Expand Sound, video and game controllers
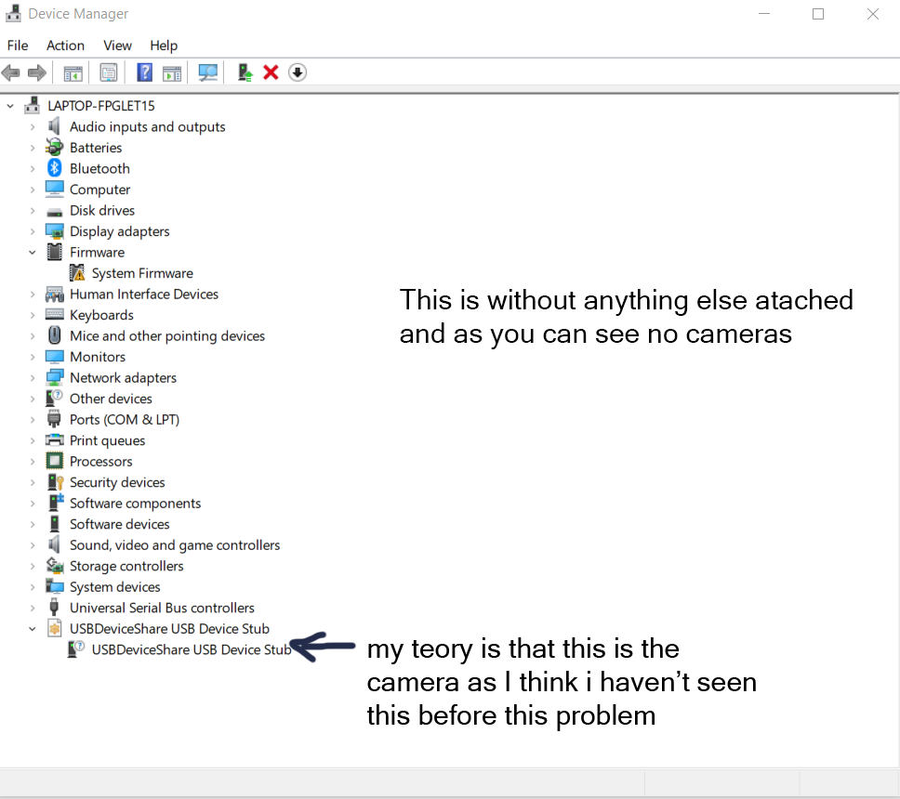Screen dimensions: 900x799 coord(33,545)
